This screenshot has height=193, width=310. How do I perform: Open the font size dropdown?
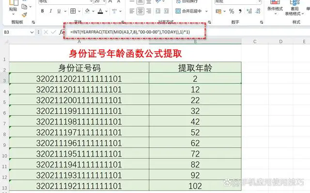[x=113, y=1]
